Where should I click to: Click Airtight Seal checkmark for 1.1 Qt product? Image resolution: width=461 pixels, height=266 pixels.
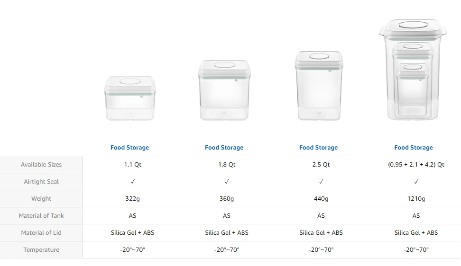(x=133, y=182)
